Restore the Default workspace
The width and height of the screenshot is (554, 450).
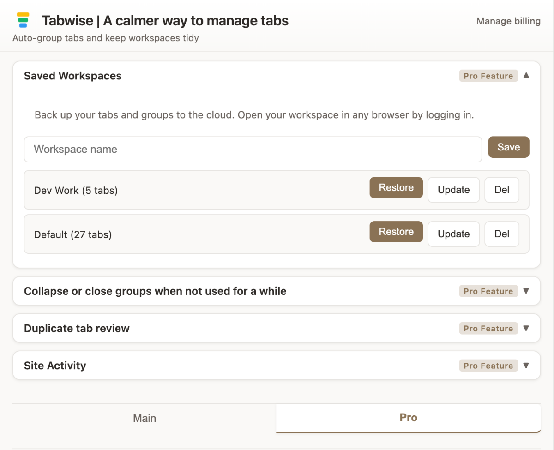pos(396,232)
